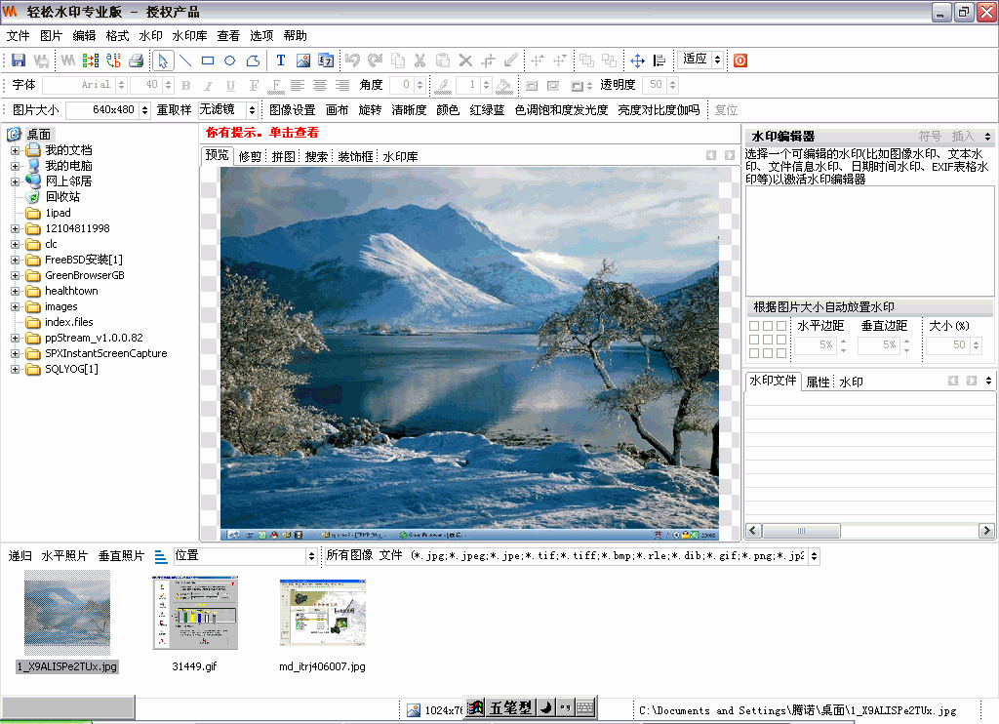
Task: Select the arrow pointer tool
Action: (163, 60)
